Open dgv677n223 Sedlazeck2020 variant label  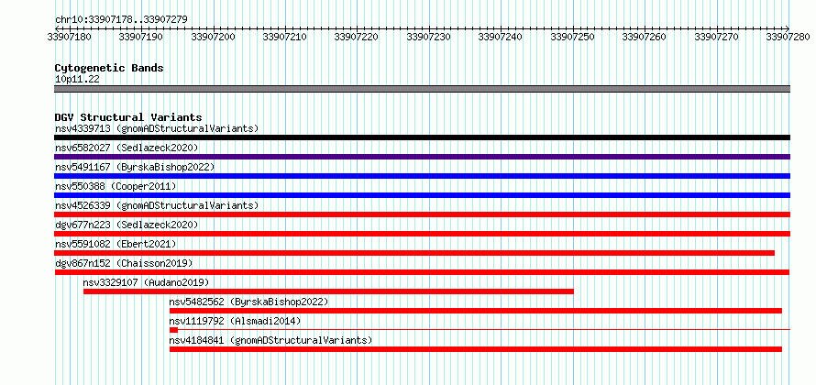pos(127,225)
